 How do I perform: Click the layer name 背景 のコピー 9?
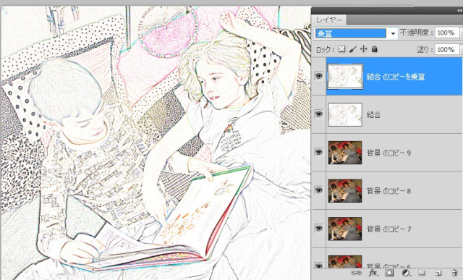tap(388, 153)
